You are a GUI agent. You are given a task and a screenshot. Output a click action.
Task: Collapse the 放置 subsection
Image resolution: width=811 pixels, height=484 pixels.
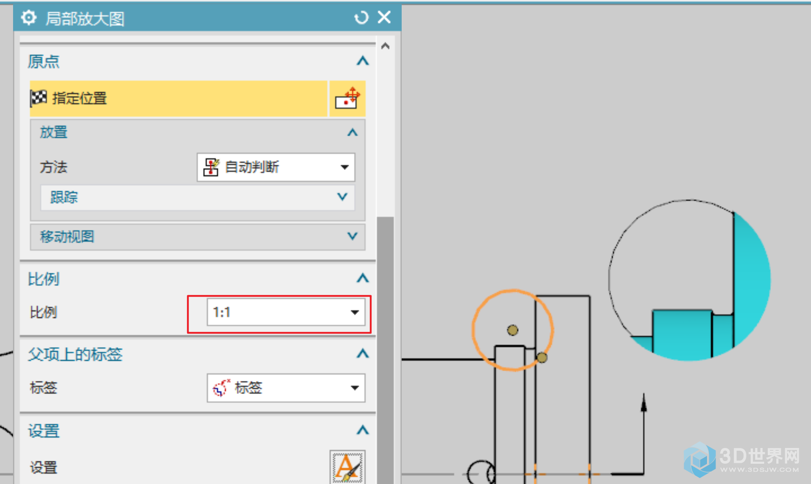click(353, 132)
